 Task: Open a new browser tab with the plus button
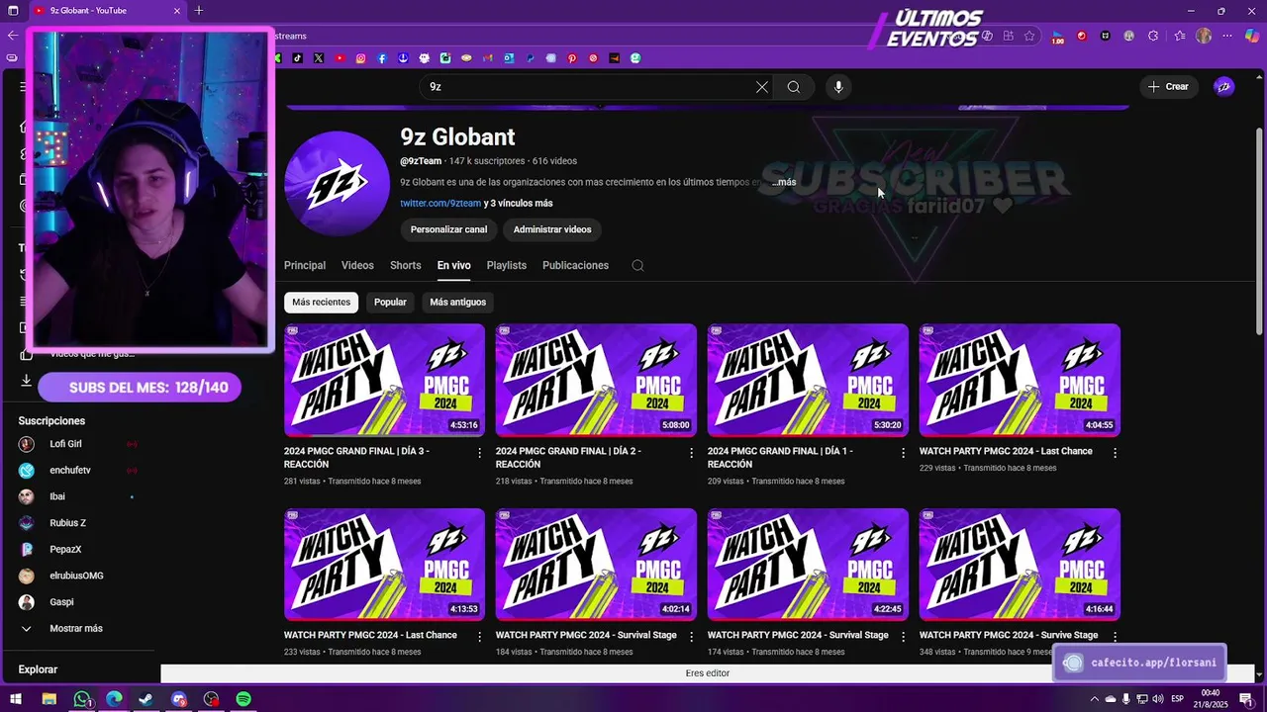pos(199,11)
